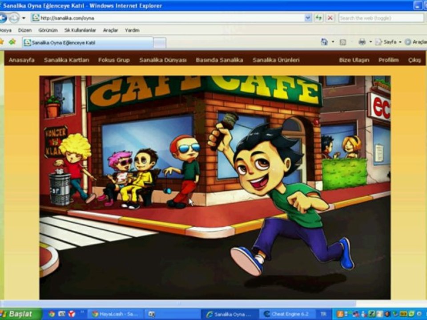
Task: Open the Sayfa command bar menu
Action: coord(388,42)
